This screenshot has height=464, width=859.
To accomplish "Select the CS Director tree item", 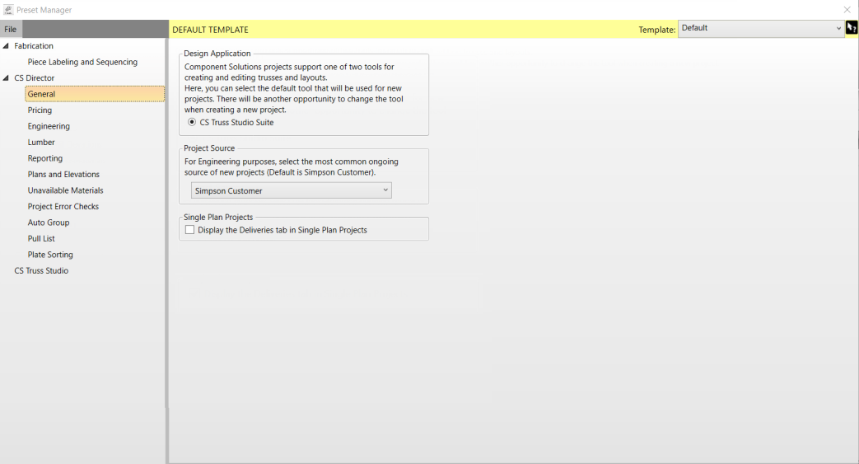I will 34,77.
